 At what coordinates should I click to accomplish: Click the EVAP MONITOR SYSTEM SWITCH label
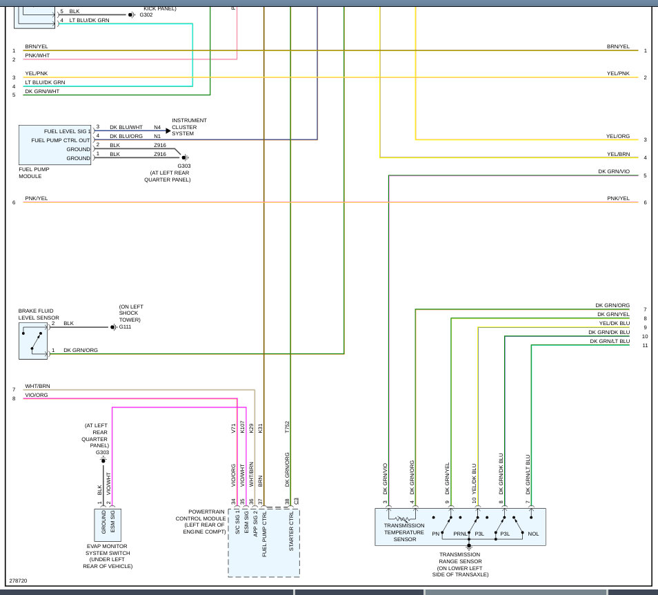tap(108, 556)
